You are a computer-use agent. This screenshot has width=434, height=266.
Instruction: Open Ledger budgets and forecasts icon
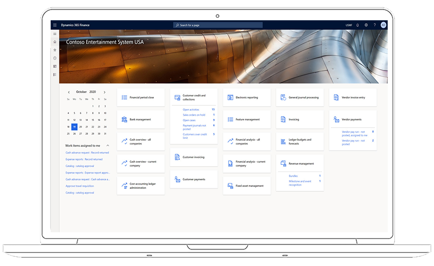coord(283,142)
